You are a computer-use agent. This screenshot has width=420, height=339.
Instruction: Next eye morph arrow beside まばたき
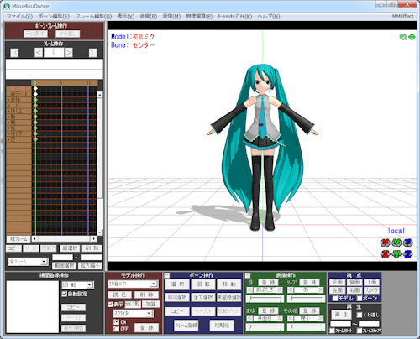(x=280, y=290)
